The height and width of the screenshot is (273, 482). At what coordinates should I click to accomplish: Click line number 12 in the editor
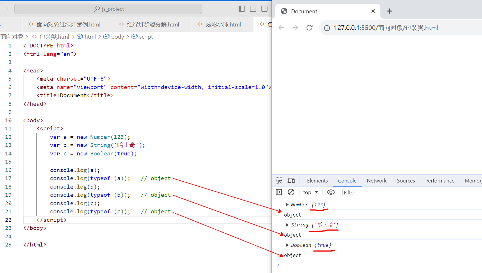point(8,137)
